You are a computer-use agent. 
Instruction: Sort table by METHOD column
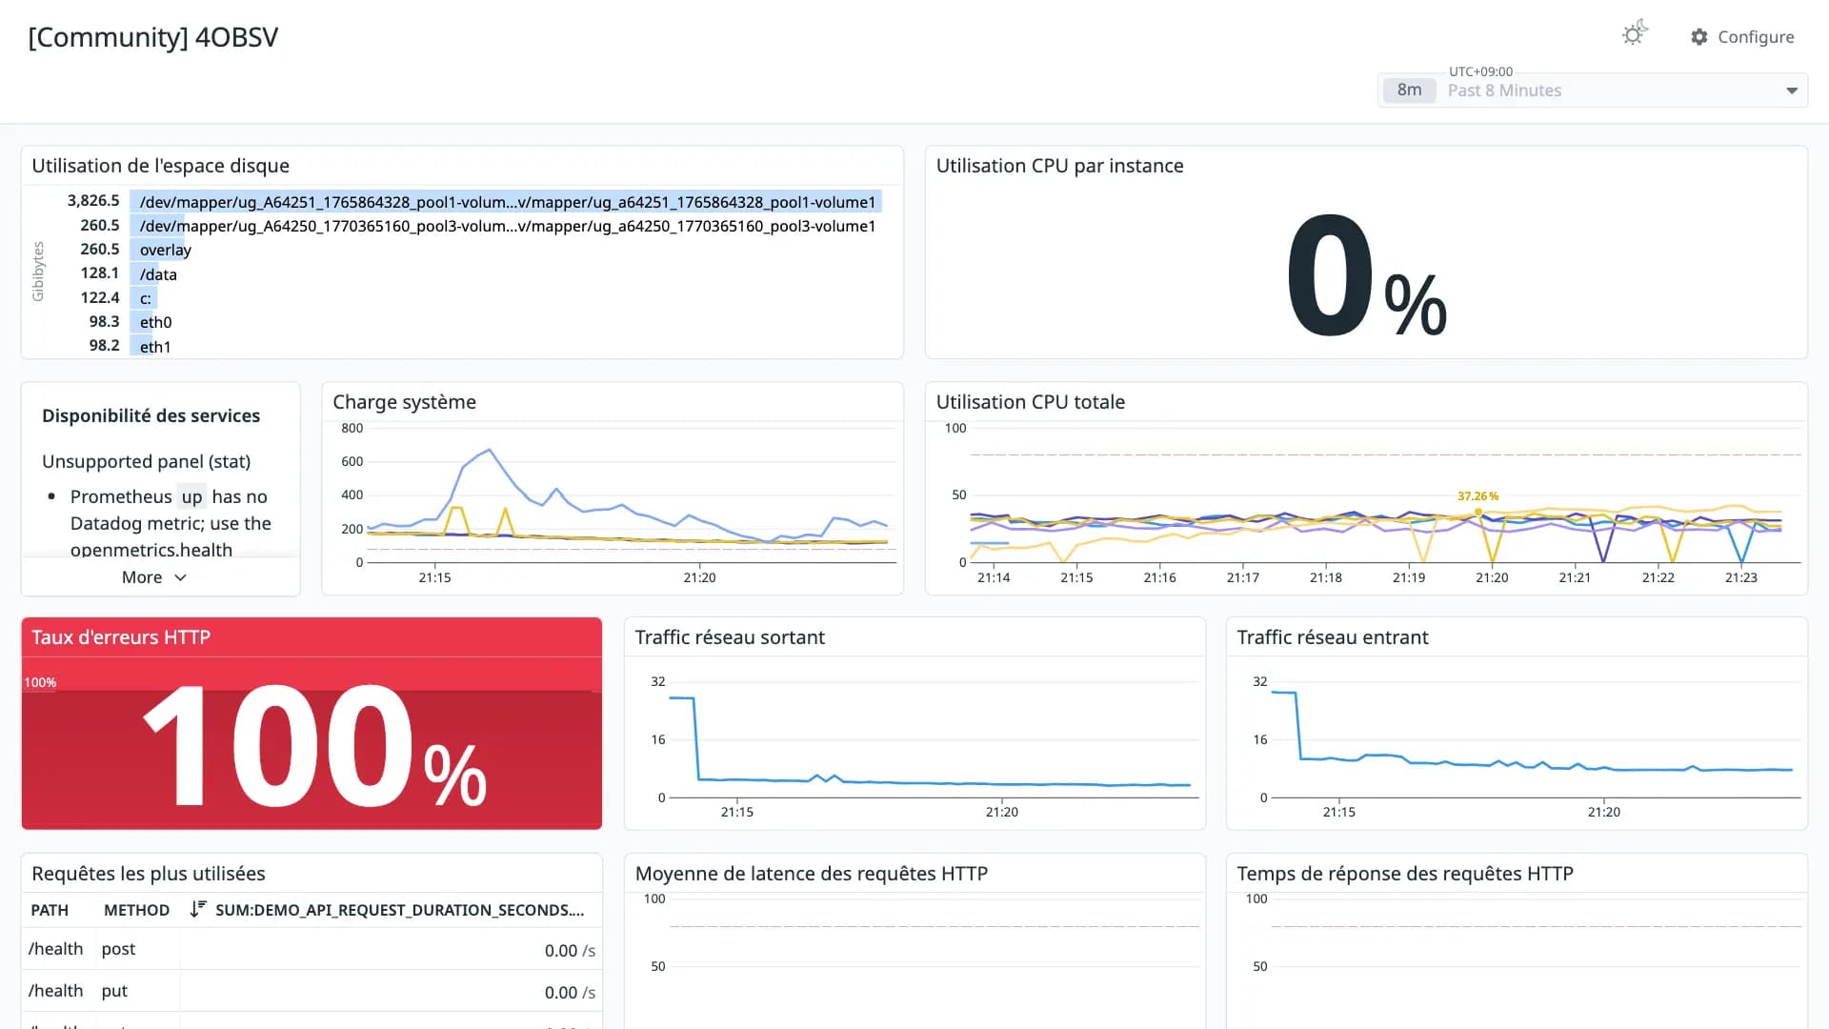point(136,910)
